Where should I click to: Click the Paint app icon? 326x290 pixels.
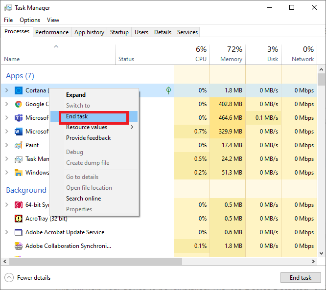pos(19,145)
